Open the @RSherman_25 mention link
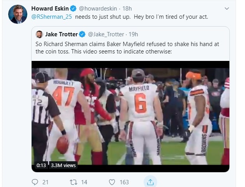 (52, 17)
